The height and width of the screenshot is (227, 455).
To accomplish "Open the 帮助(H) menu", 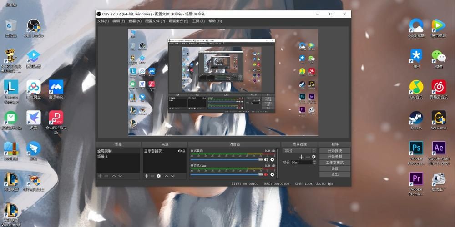I will click(x=215, y=21).
